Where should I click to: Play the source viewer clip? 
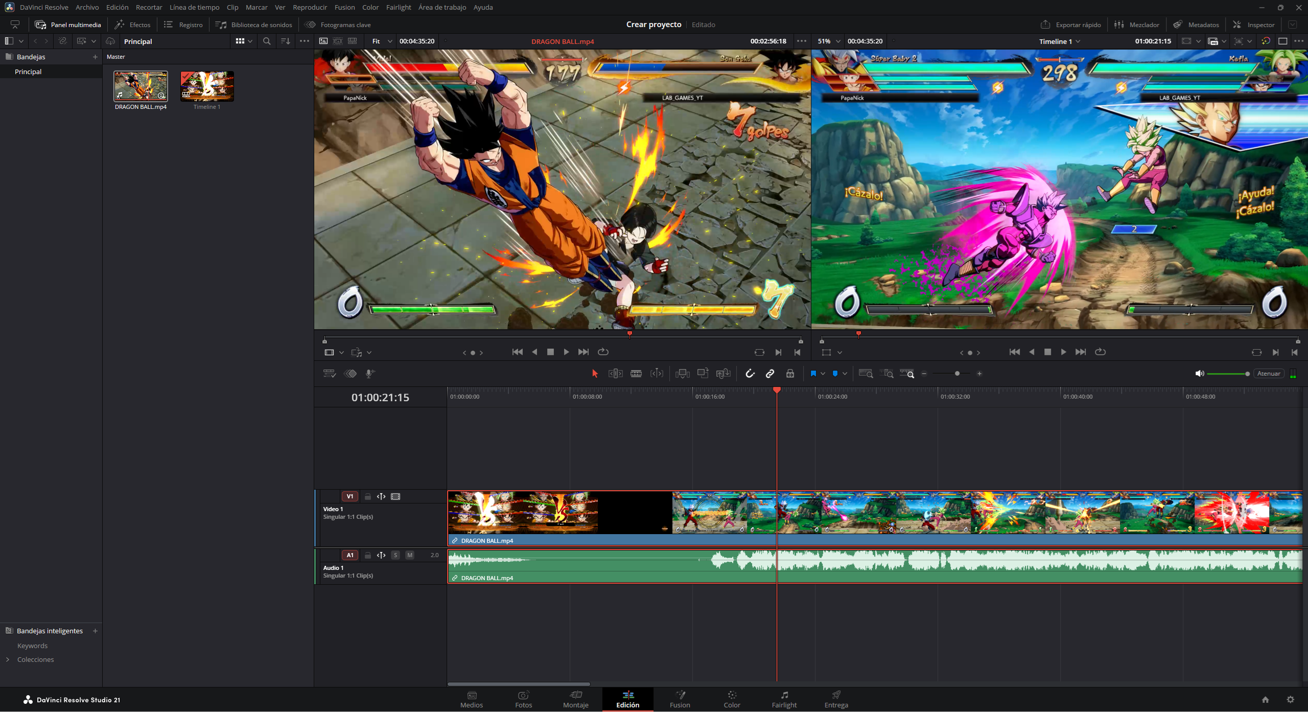tap(566, 352)
